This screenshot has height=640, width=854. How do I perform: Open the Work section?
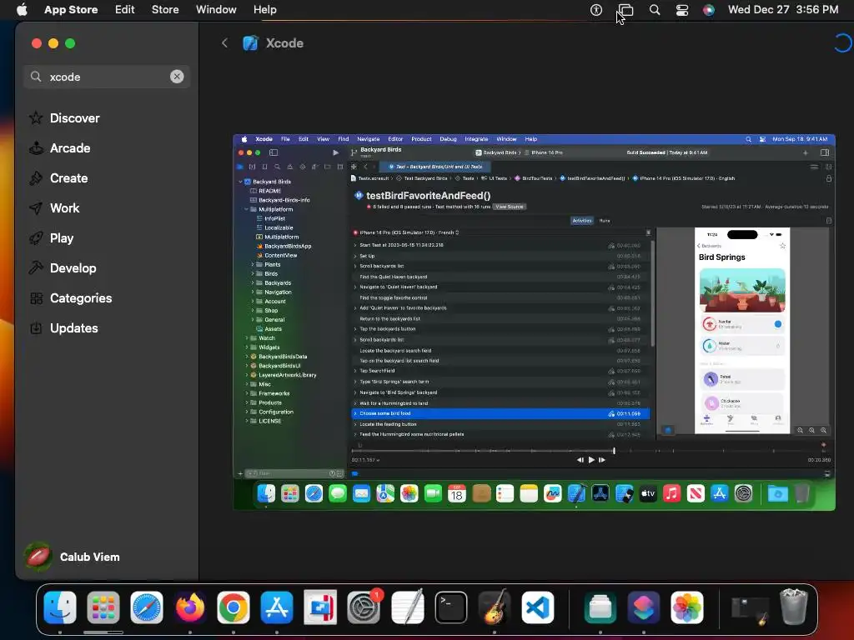tap(64, 207)
